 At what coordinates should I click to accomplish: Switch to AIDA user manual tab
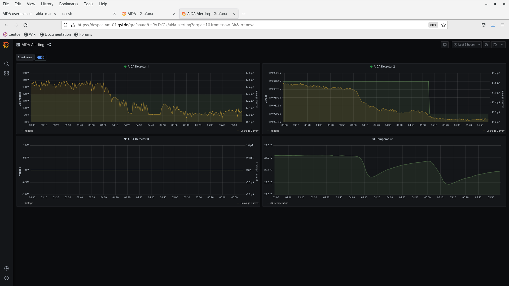click(x=27, y=14)
